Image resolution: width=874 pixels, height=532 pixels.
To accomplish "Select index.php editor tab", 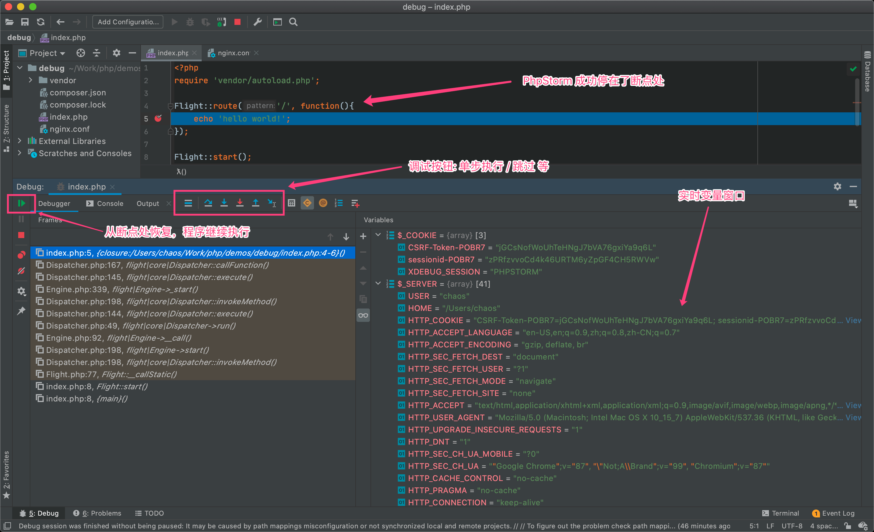I will tap(172, 53).
